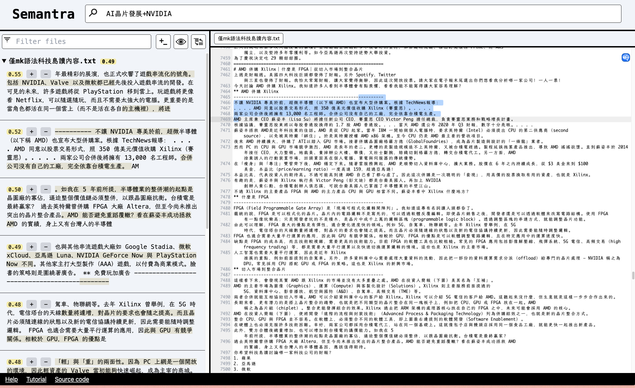Screen dimensions: 635x388
Task: Click the Semantra logo title
Action: tap(43, 14)
